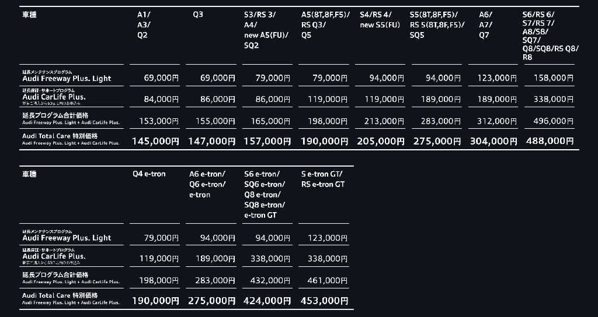The image size is (598, 317).
Task: Select the Q3 column header in top table
Action: click(x=198, y=15)
